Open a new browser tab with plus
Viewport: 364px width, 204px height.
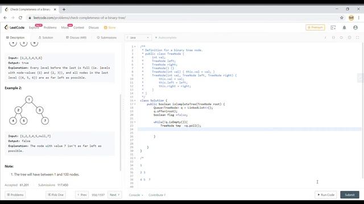tap(64, 10)
